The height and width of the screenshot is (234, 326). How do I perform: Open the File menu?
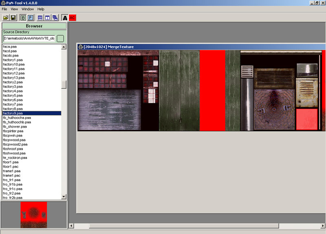tap(5, 9)
